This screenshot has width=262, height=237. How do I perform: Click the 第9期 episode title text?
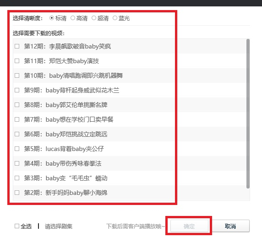click(71, 90)
